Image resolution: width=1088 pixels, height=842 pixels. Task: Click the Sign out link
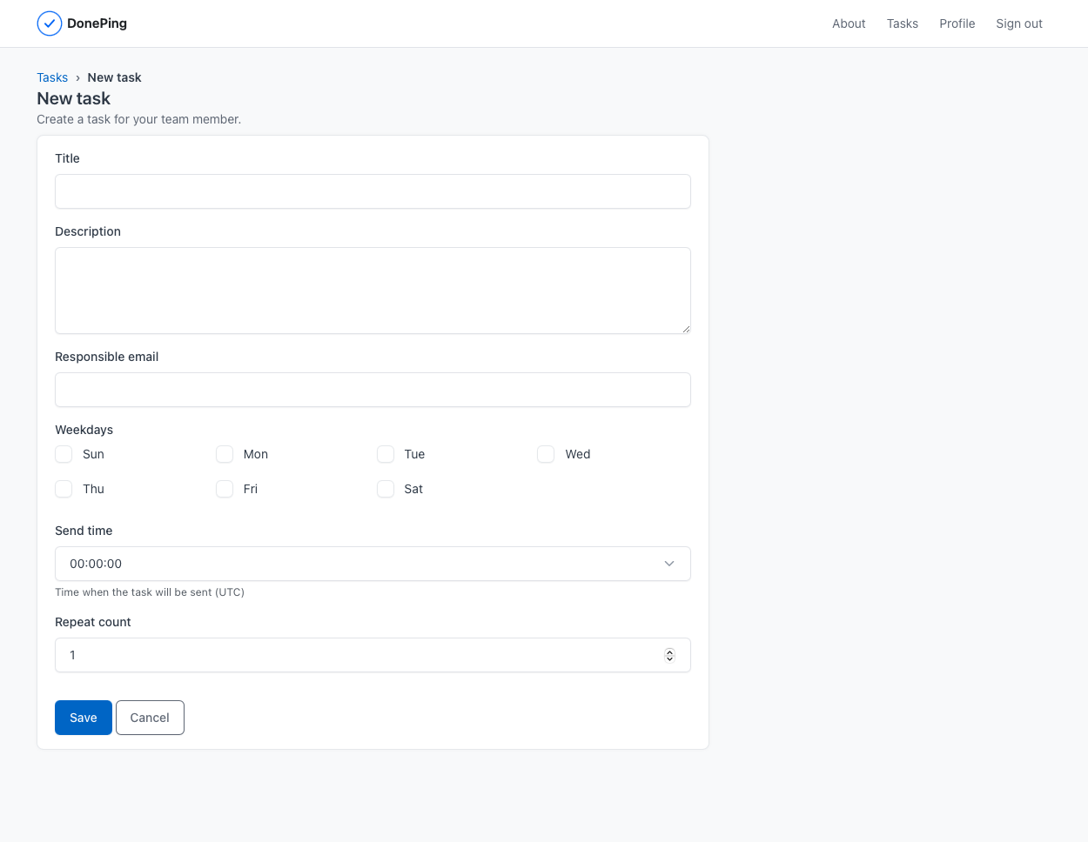tap(1019, 23)
